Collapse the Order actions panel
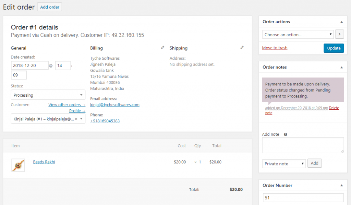The width and height of the screenshot is (351, 205). point(341,22)
